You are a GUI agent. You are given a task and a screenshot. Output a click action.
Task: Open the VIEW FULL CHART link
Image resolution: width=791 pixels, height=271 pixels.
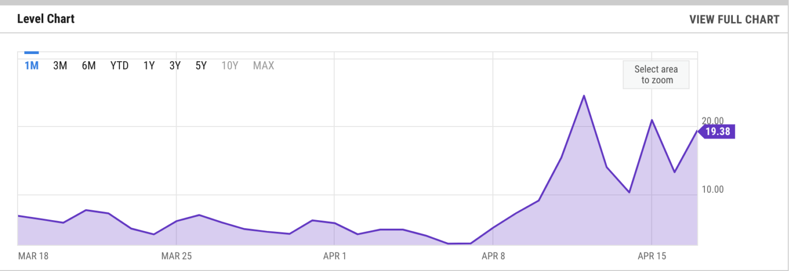(734, 20)
